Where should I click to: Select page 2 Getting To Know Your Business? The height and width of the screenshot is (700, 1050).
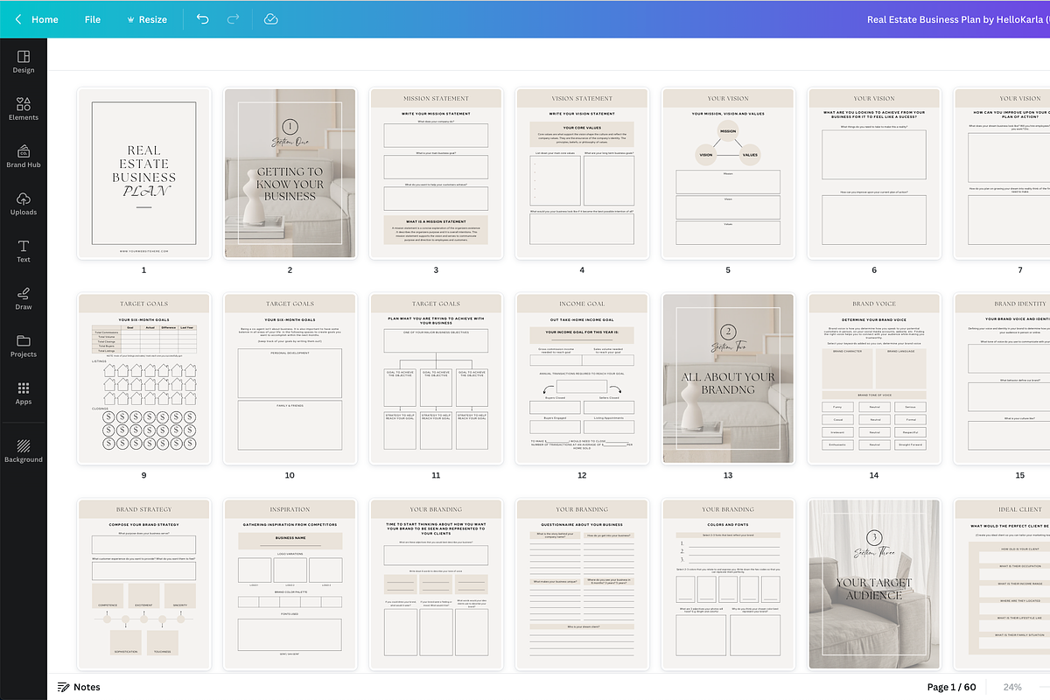tap(290, 173)
